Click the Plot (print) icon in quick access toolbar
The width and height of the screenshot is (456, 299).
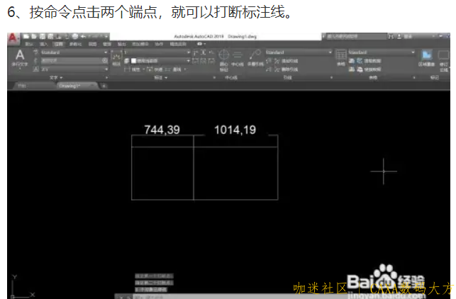(75, 36)
